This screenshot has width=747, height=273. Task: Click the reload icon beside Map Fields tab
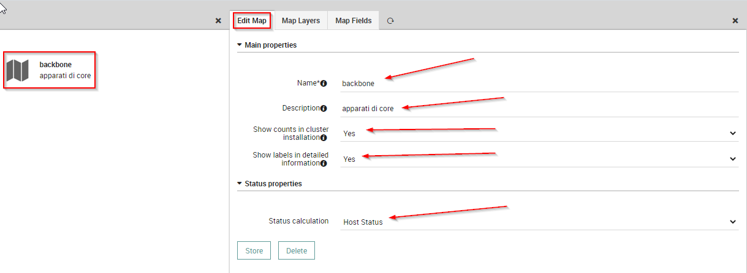coord(390,21)
